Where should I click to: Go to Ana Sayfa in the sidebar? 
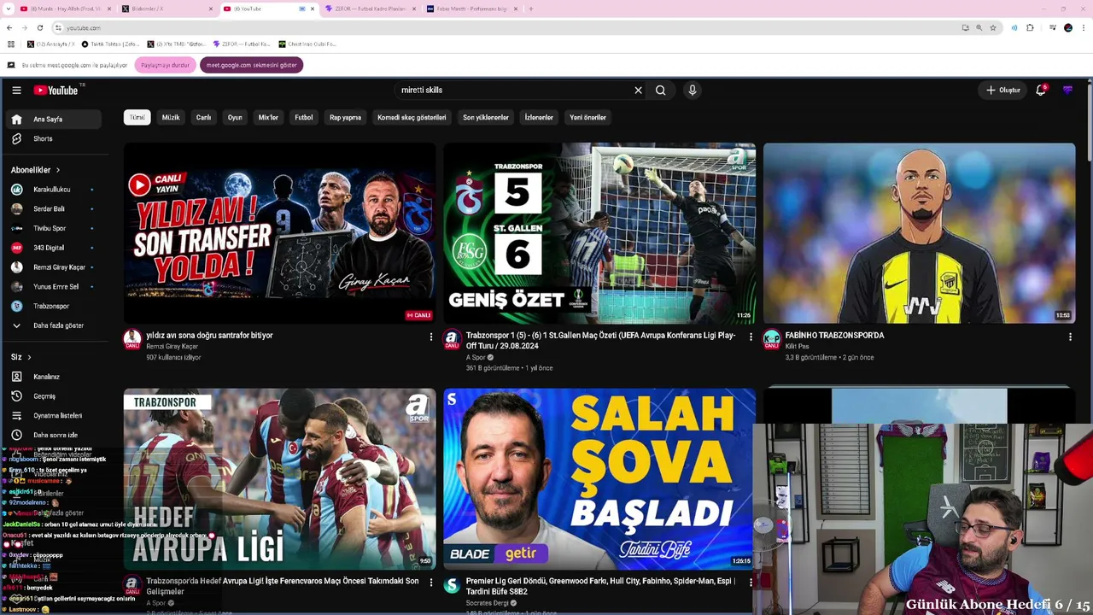click(x=53, y=120)
